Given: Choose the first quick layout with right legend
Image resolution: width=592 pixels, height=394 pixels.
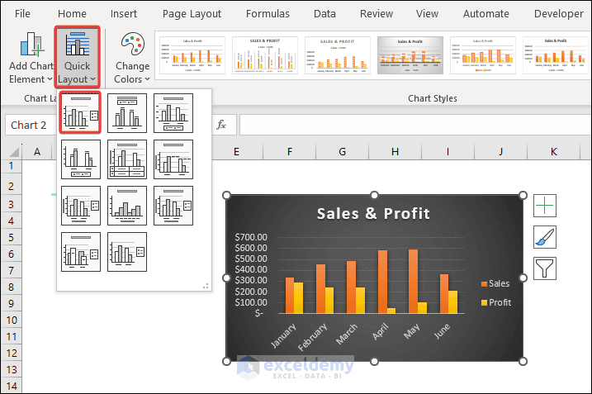Looking at the screenshot, I should pyautogui.click(x=81, y=112).
